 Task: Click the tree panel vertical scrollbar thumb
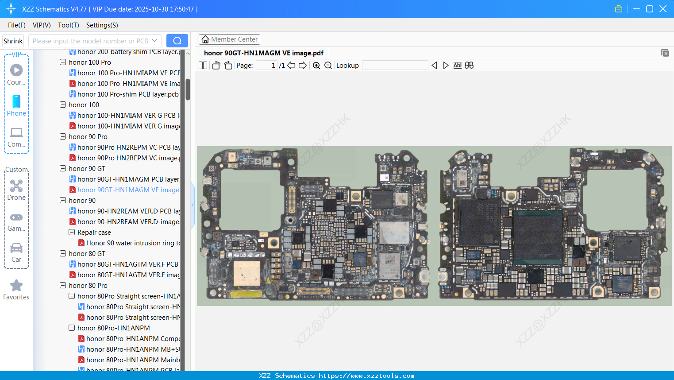pos(188,89)
